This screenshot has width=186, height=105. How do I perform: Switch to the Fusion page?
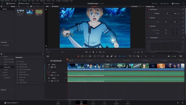(93, 103)
